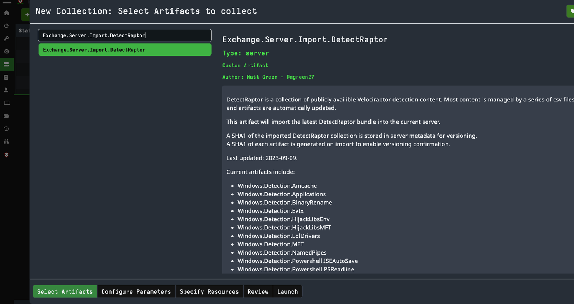Click the Velociraptor shield logo in sidebar
This screenshot has width=574, height=304.
click(6, 155)
